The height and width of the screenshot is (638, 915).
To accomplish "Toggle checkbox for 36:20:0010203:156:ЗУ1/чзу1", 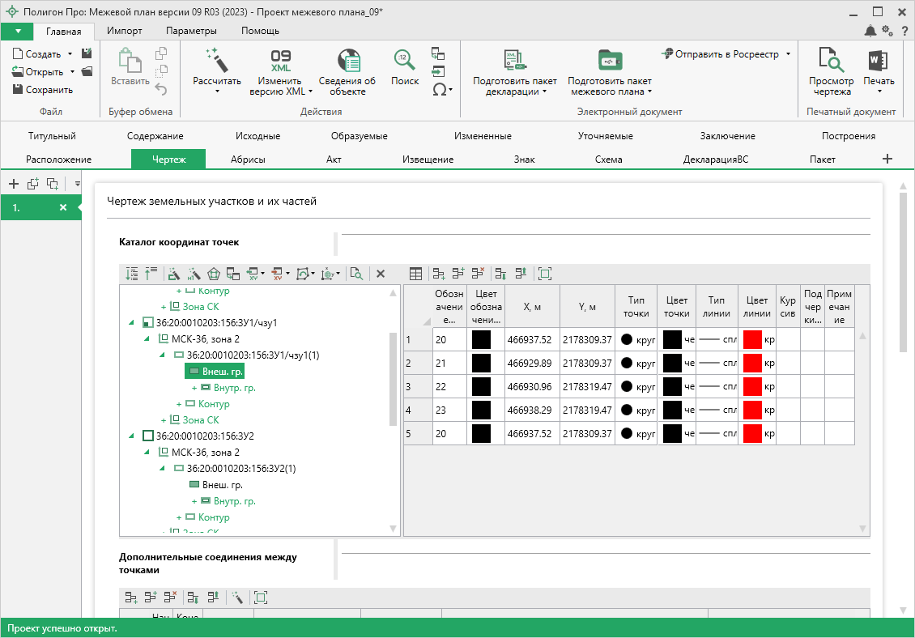I will coord(147,323).
